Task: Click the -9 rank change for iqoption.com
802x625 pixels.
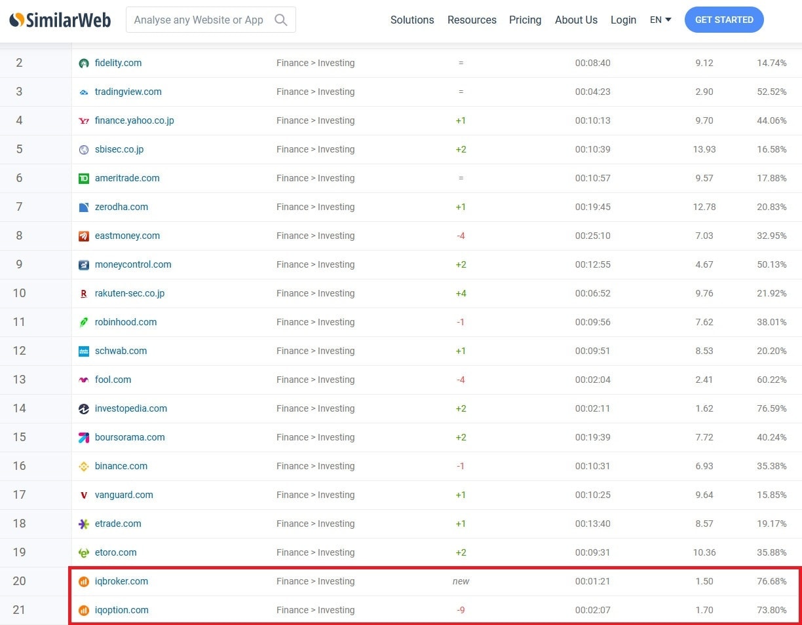Action: [x=461, y=610]
